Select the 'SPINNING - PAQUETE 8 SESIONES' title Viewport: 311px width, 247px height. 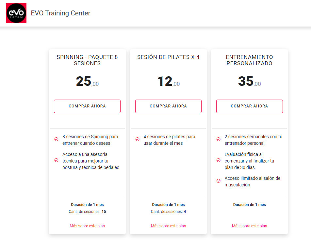87,60
